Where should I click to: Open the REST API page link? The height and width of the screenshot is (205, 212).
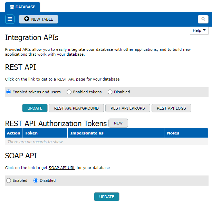coord(71,79)
